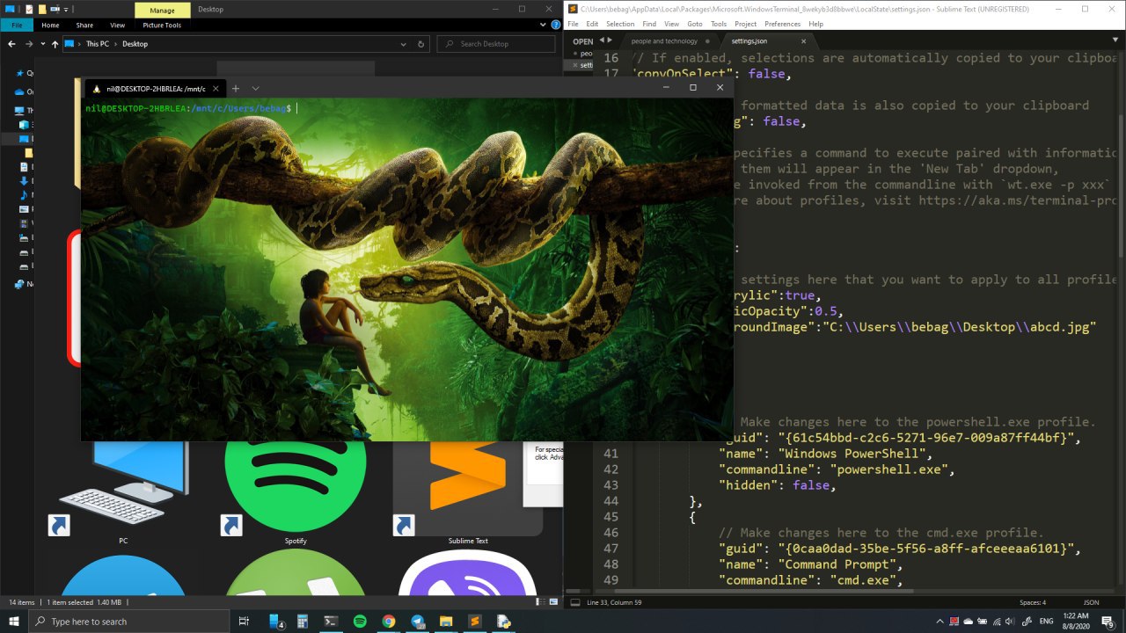Open Google Chrome from the taskbar

point(389,621)
